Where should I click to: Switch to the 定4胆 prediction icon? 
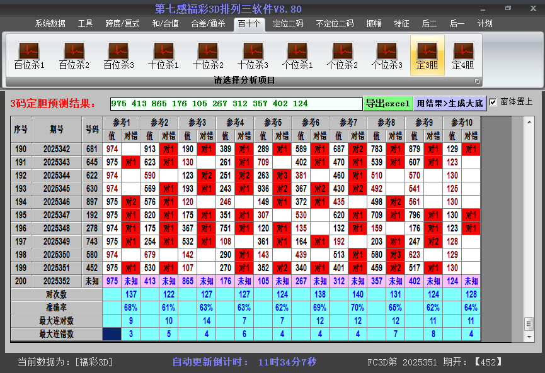tap(463, 55)
